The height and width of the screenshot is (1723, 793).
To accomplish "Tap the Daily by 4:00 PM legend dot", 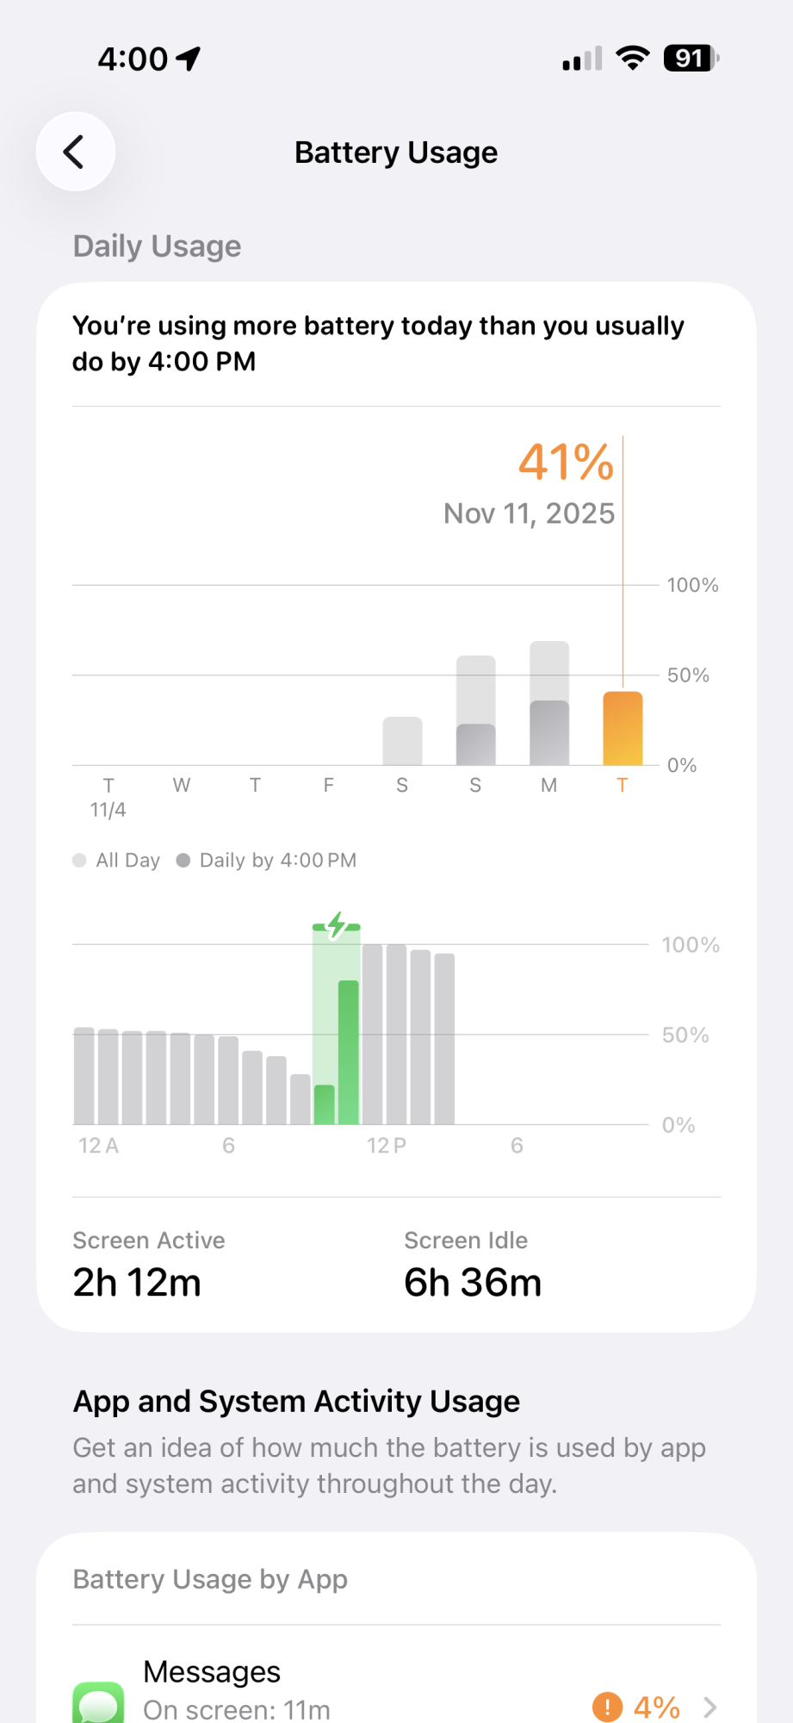I will coord(183,861).
